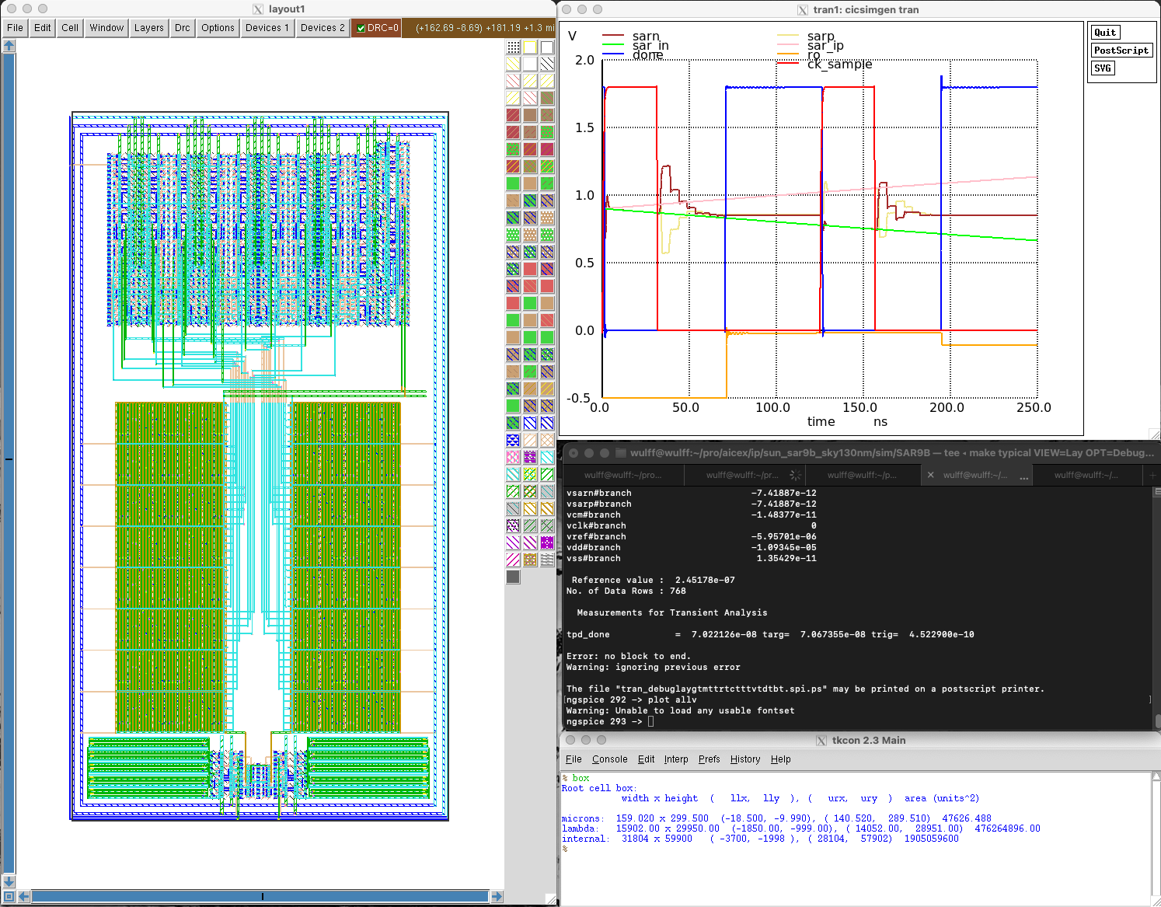Toggle the DRC=0 checkbox

coord(361,28)
